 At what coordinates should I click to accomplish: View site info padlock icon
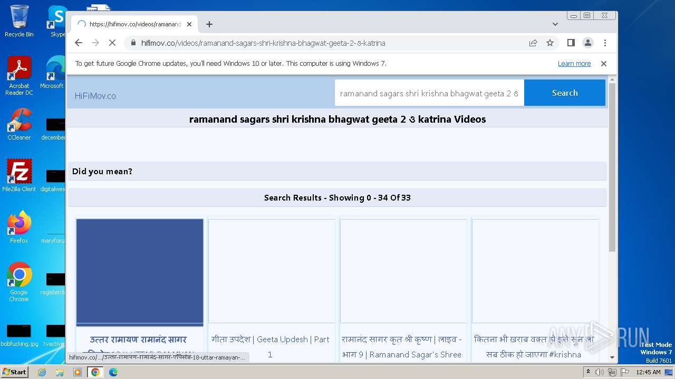point(133,43)
